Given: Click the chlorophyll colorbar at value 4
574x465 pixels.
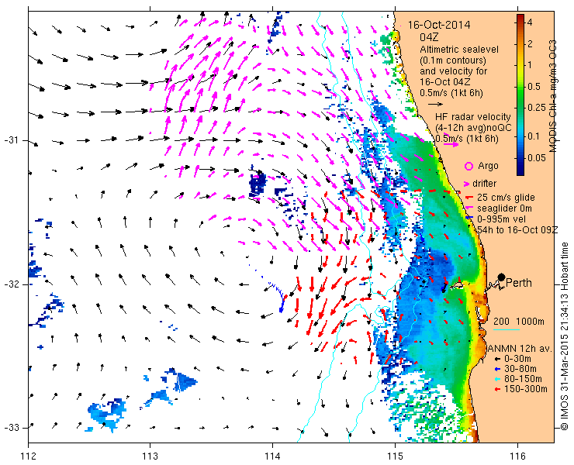Looking at the screenshot, I should tap(520, 22).
